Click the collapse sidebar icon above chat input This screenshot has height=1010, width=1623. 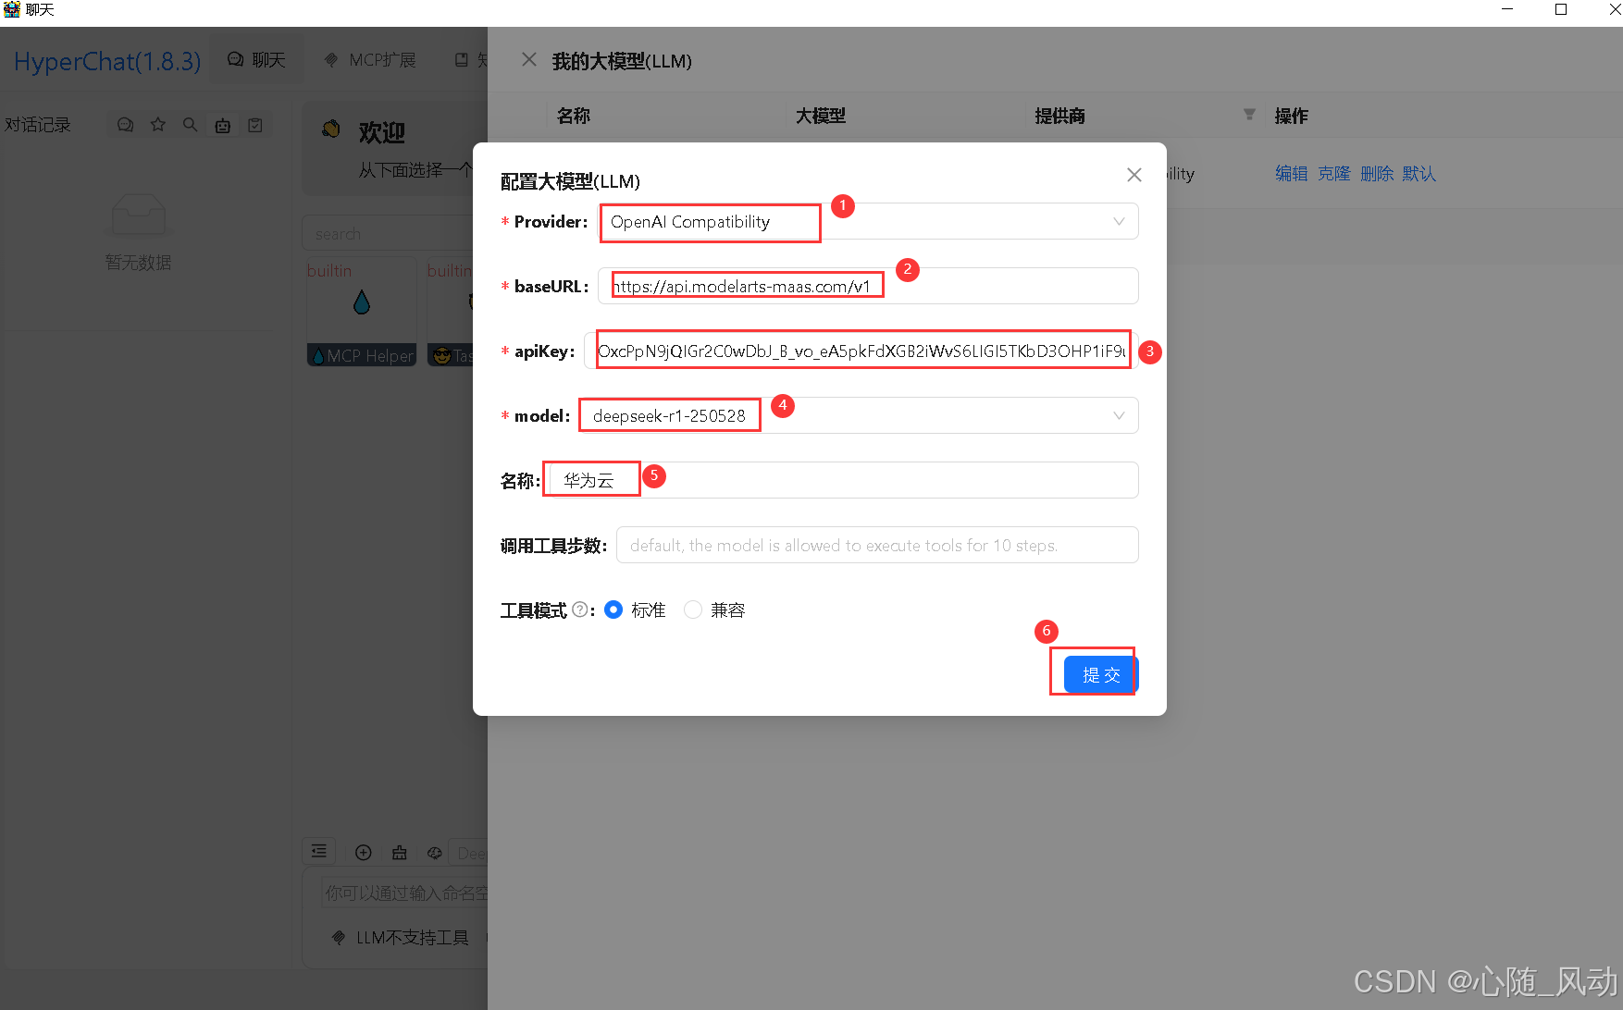pyautogui.click(x=319, y=851)
